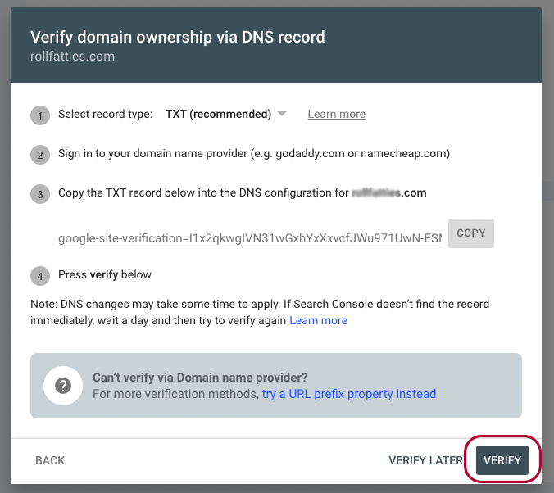Select the google-site-verification text field

pos(250,238)
